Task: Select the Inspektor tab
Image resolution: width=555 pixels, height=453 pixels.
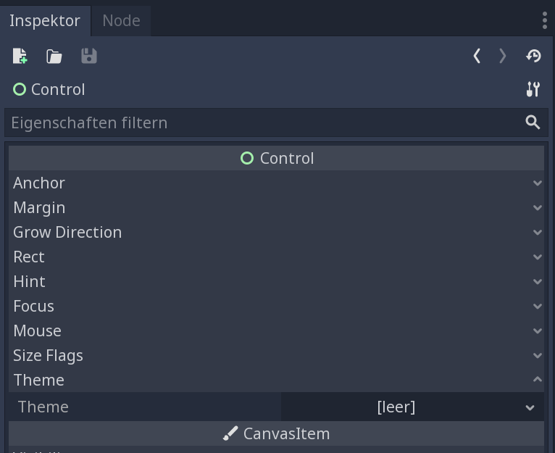Action: pos(45,20)
